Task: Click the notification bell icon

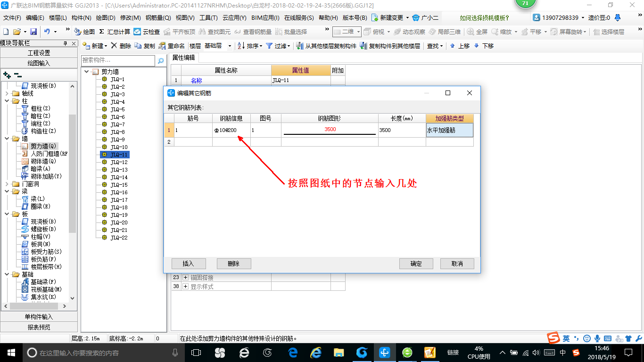Action: [618, 17]
